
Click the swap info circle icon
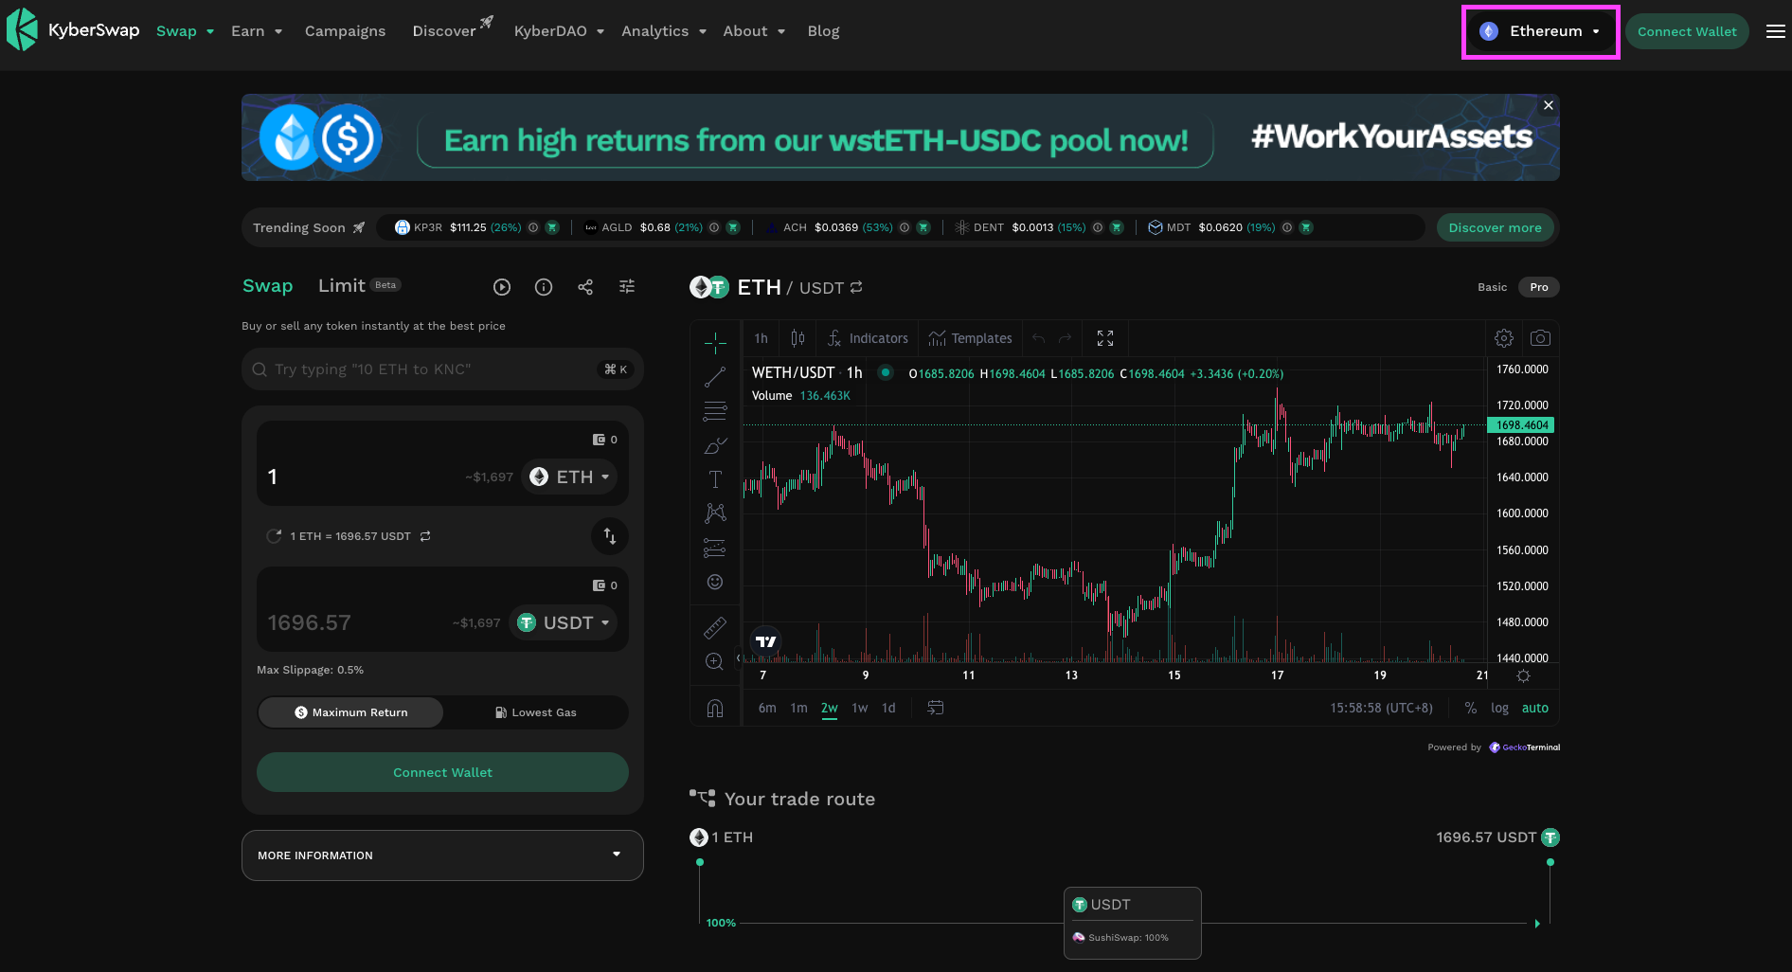544,287
